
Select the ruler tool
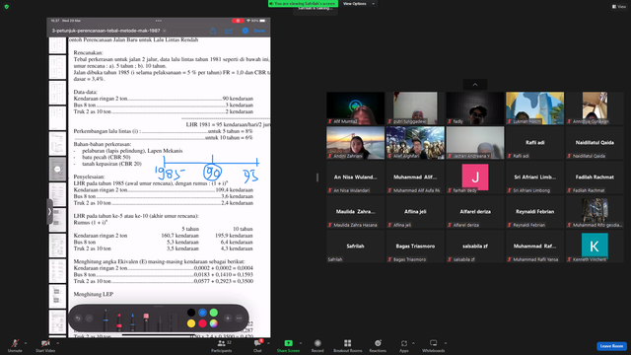point(172,322)
